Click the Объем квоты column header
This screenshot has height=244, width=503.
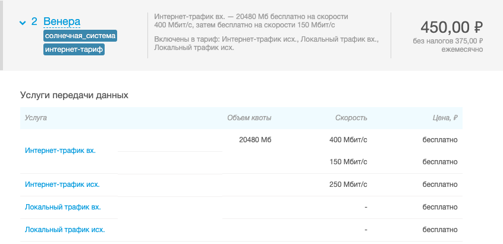point(249,118)
